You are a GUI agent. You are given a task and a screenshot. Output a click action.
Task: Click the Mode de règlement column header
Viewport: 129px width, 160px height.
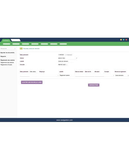(x=120, y=72)
